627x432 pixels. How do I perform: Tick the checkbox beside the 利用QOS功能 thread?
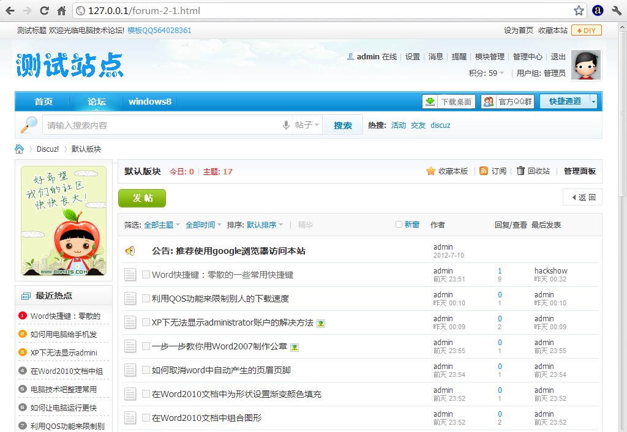pyautogui.click(x=148, y=298)
